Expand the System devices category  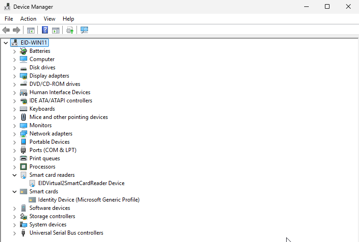(14, 225)
